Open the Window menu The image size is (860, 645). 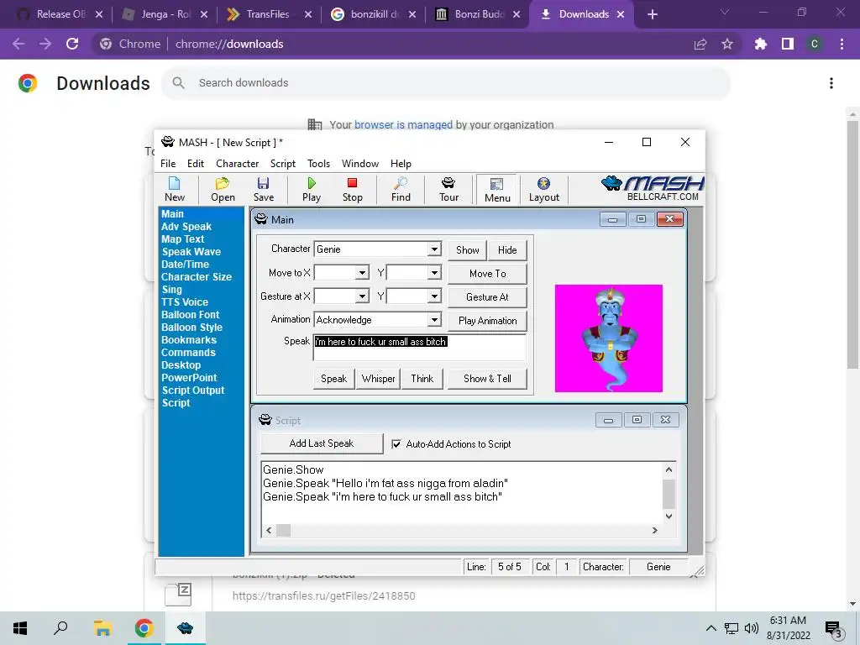coord(359,164)
